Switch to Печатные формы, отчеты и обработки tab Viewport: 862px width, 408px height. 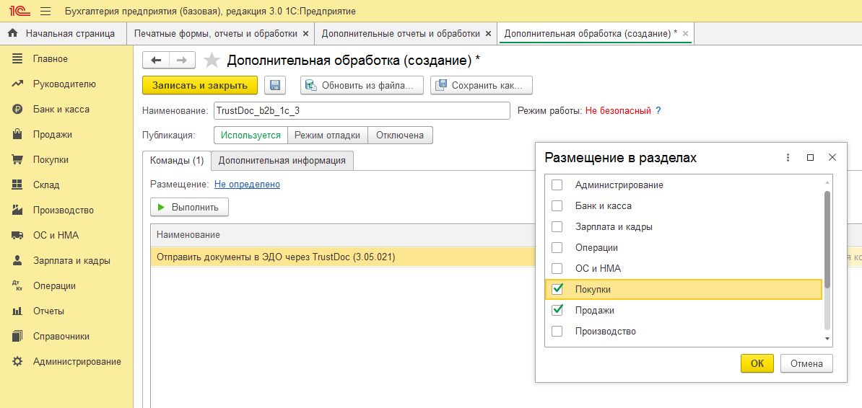pyautogui.click(x=216, y=33)
